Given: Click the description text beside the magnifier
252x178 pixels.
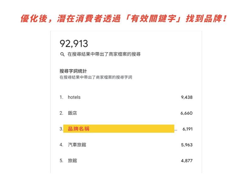Looking at the screenshot, I should coord(104,54).
